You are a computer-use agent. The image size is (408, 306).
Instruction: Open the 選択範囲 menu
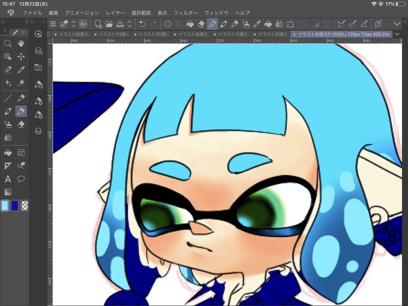[141, 13]
